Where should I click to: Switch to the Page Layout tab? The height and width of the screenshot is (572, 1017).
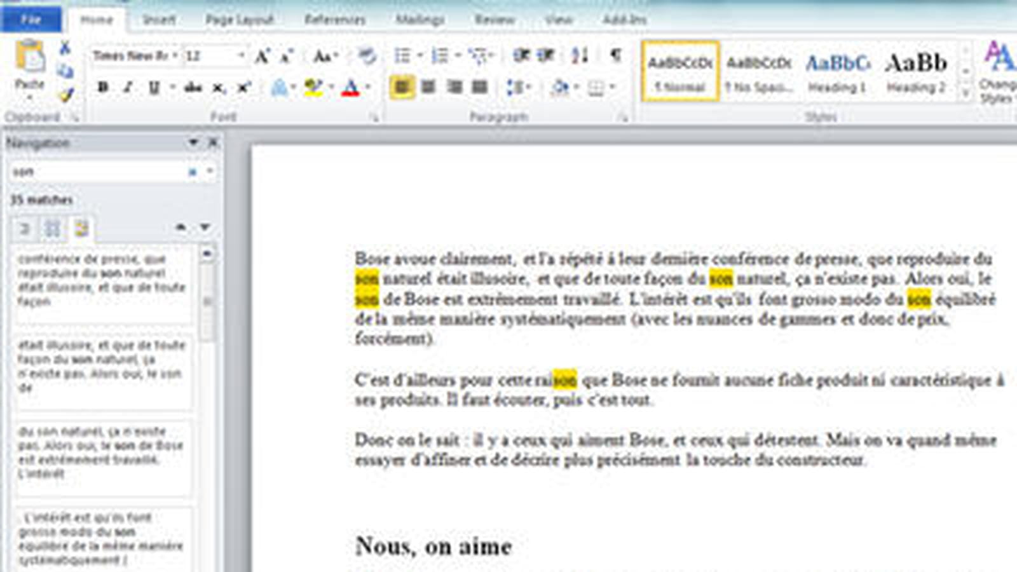point(240,20)
